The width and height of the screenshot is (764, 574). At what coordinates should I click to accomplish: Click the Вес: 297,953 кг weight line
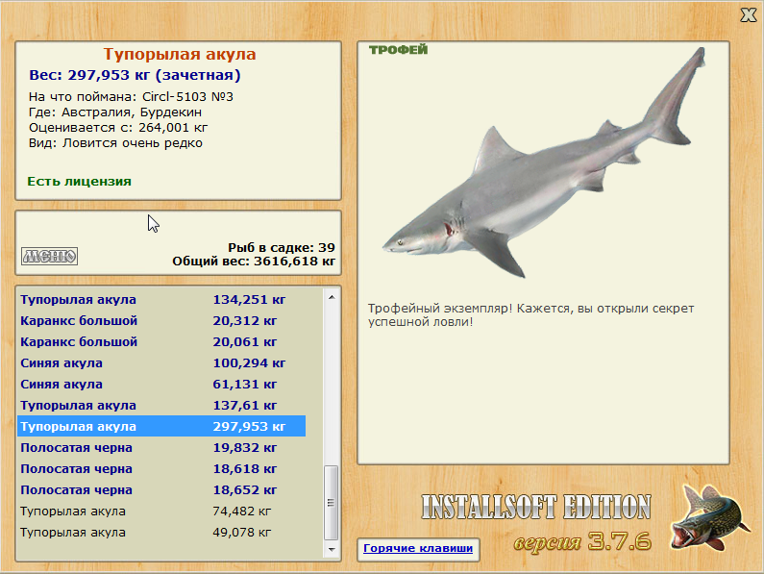(x=135, y=75)
